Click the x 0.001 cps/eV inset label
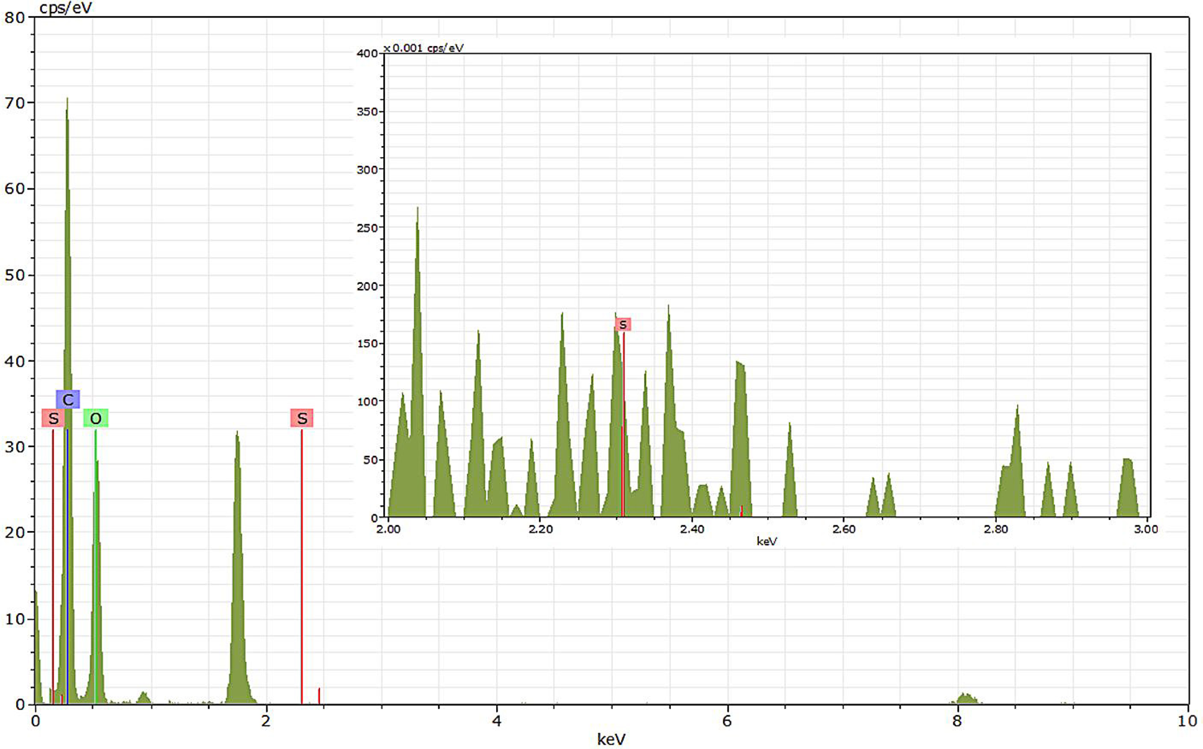The height and width of the screenshot is (749, 1203). click(424, 48)
